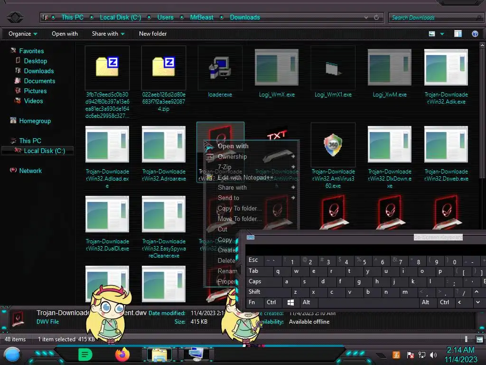The width and height of the screenshot is (486, 365).
Task: Open the volume speaker tray icon
Action: click(433, 355)
